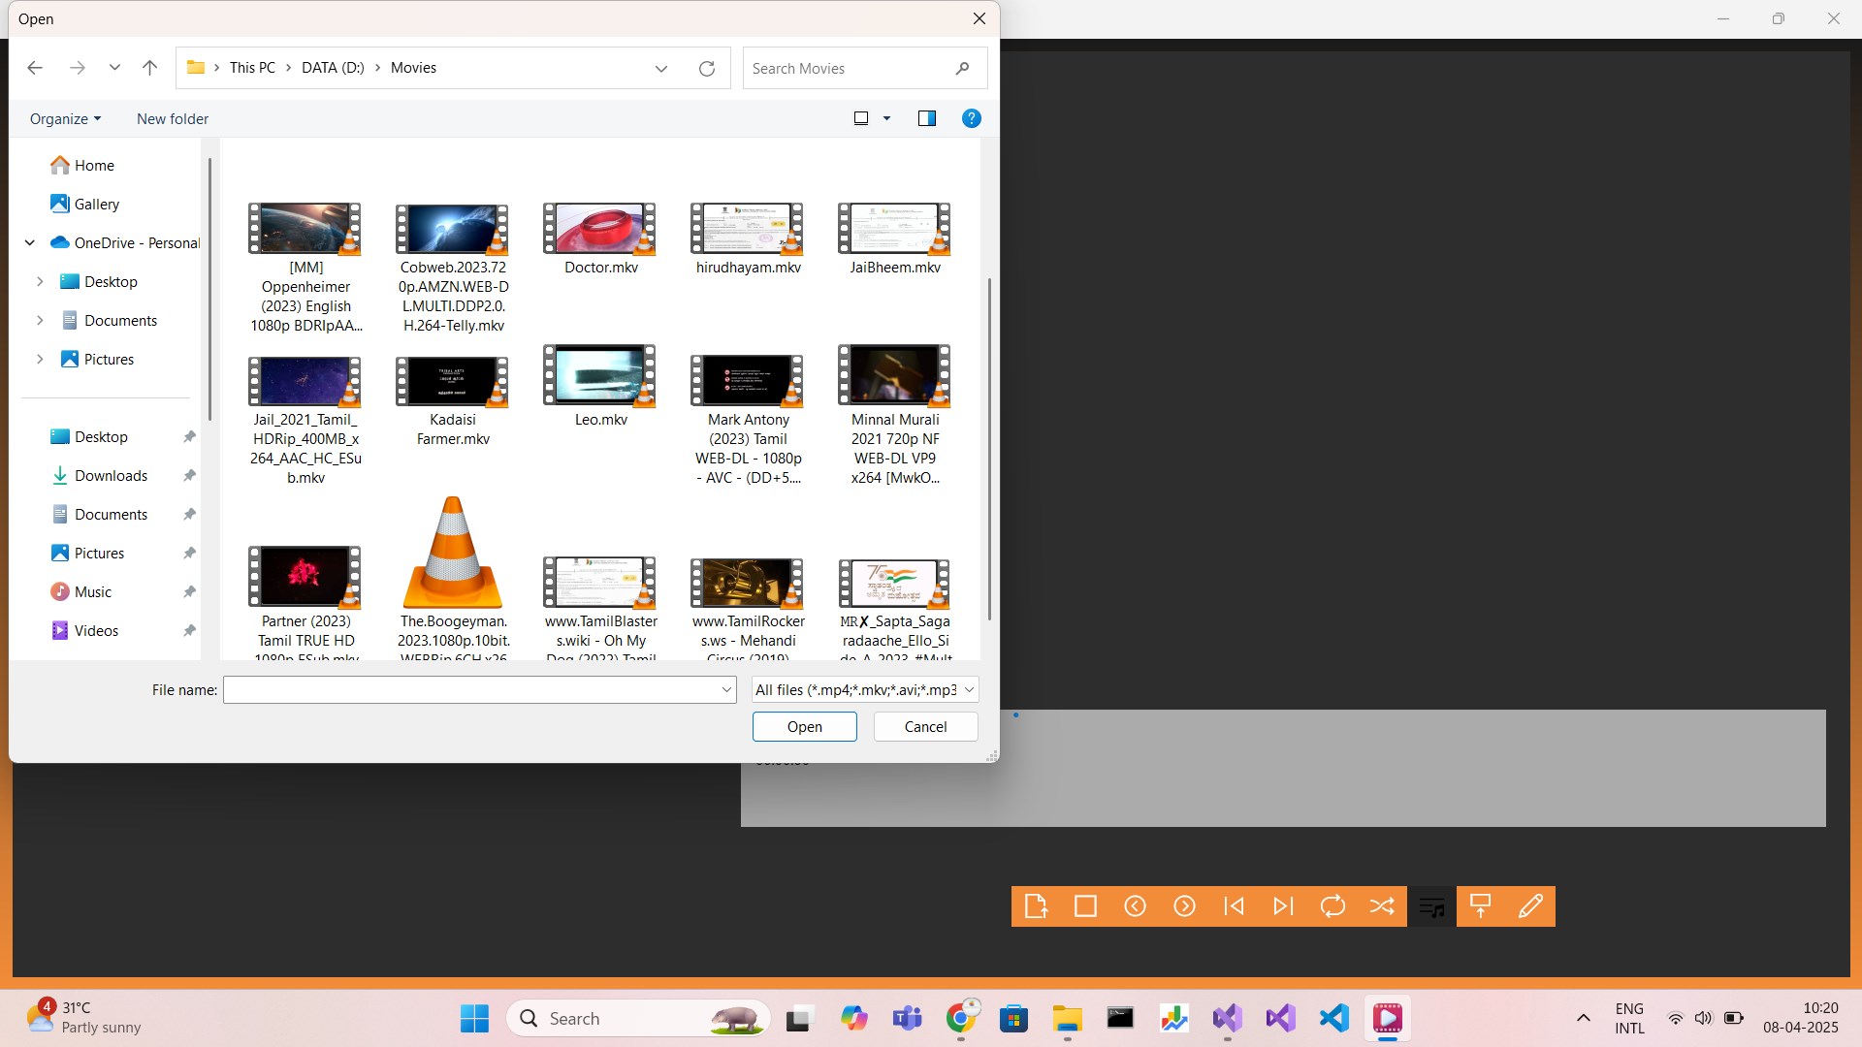Open a new media file in VLC
This screenshot has width=1862, height=1047.
tap(1036, 906)
